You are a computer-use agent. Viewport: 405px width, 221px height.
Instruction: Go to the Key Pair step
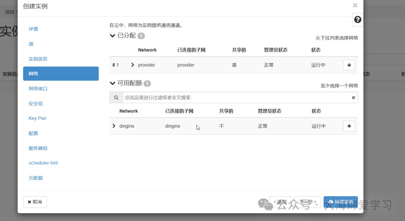pyautogui.click(x=37, y=118)
